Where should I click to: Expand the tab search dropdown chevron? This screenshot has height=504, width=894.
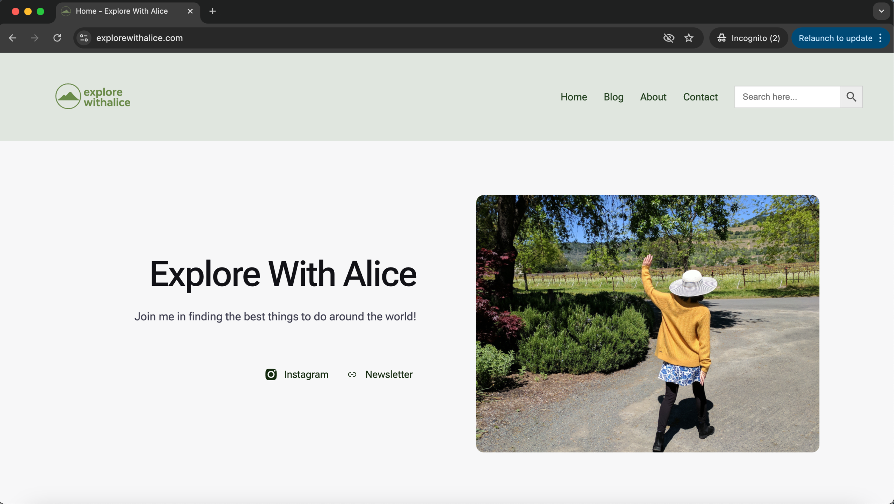(881, 11)
